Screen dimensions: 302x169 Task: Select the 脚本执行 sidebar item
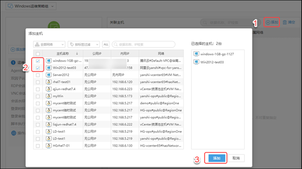point(18,124)
